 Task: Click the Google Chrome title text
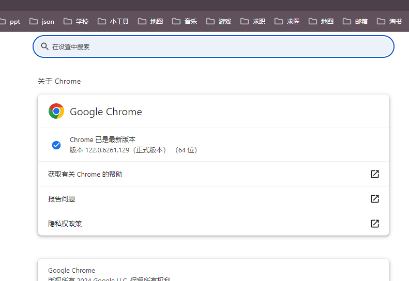tap(106, 112)
